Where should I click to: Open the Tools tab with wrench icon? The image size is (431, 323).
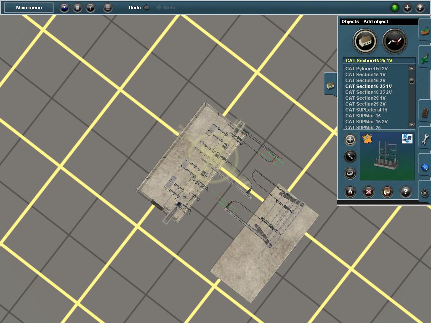click(x=425, y=139)
